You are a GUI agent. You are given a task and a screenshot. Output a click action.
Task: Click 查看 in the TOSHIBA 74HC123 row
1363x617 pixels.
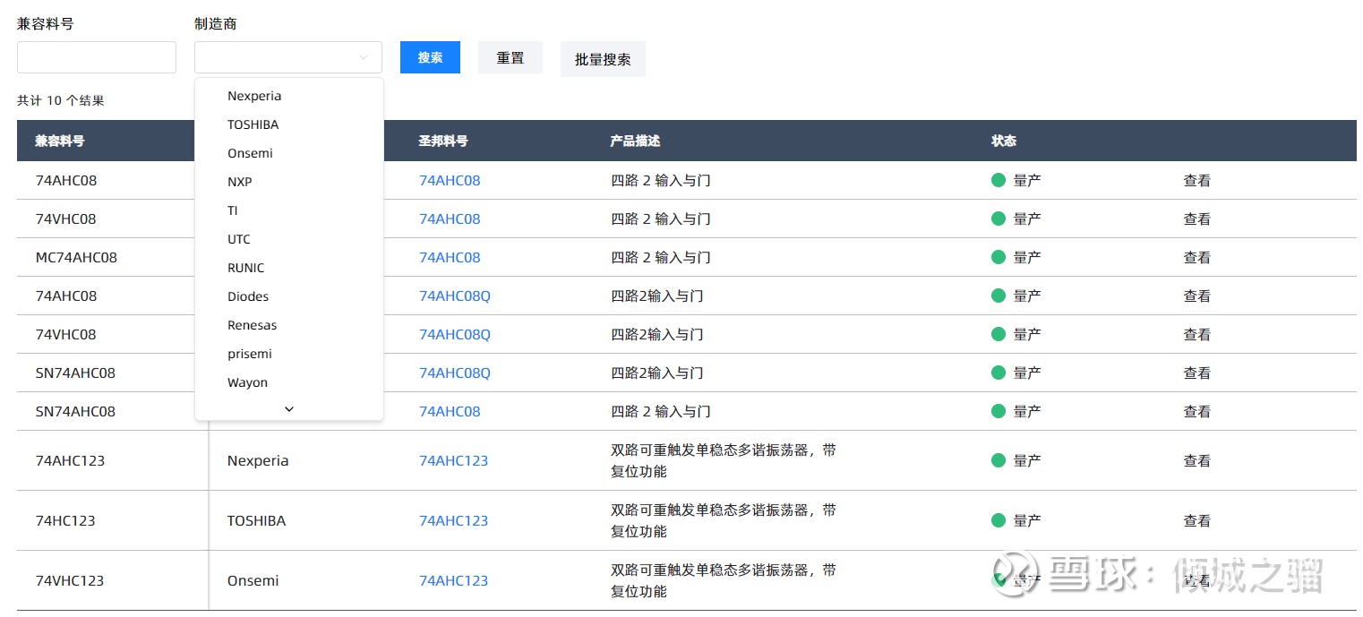pos(1196,520)
